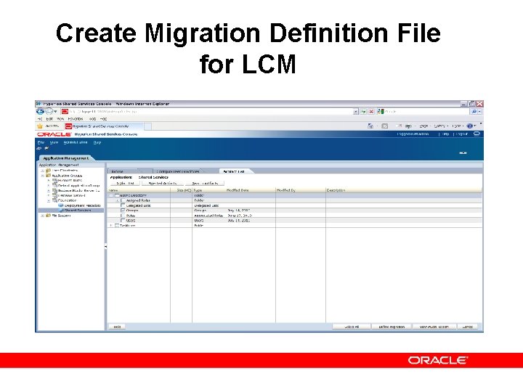Click the first button under Application label

(126, 184)
